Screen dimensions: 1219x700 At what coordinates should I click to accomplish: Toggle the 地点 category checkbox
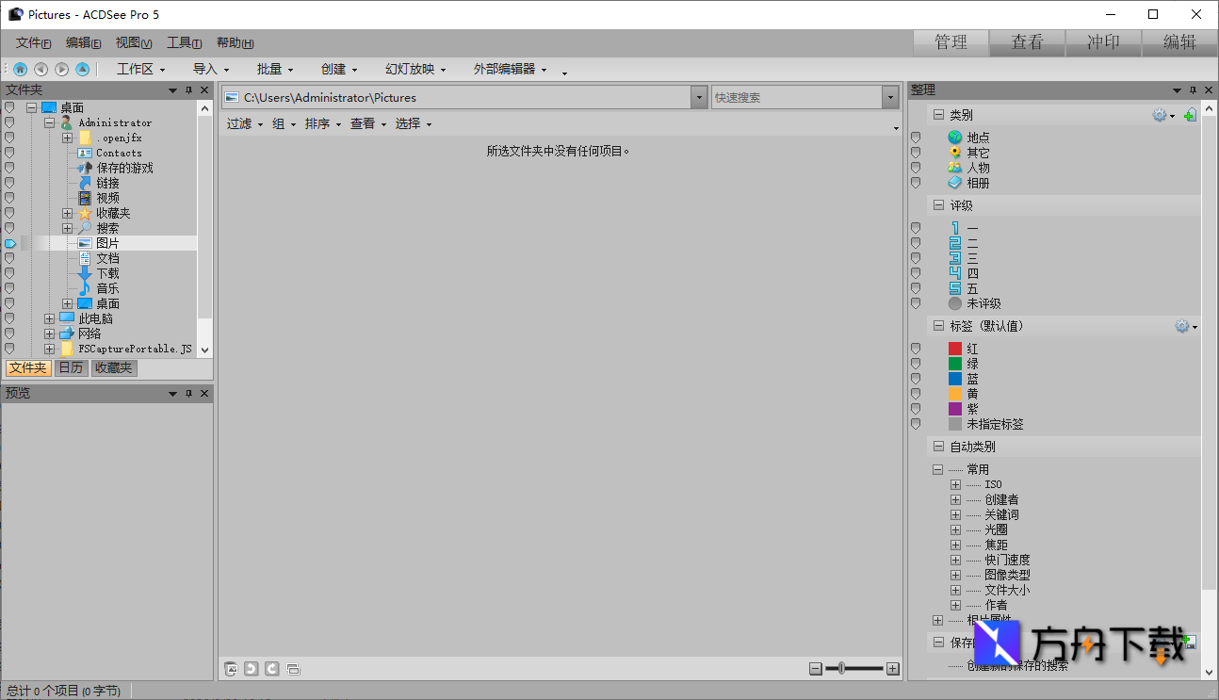tap(915, 137)
